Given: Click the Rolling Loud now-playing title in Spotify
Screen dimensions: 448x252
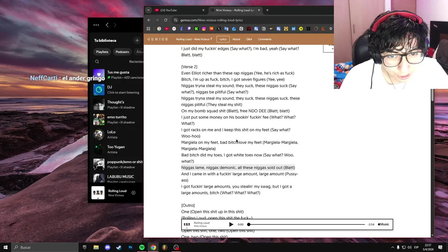Looking at the screenshot, I should 117,191.
